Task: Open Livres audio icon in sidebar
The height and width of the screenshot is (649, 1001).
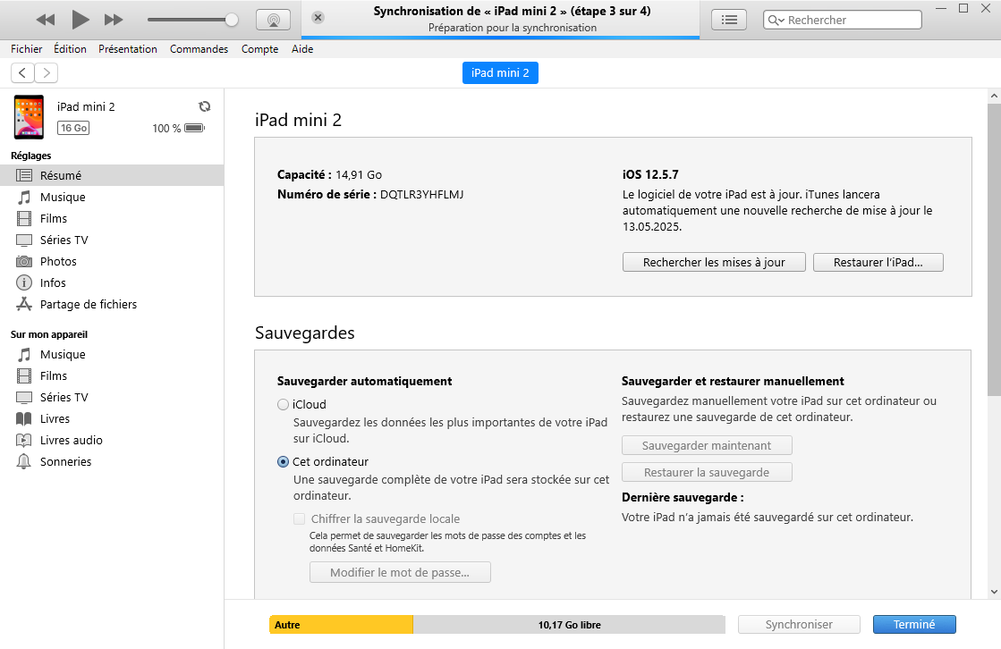Action: coord(23,441)
